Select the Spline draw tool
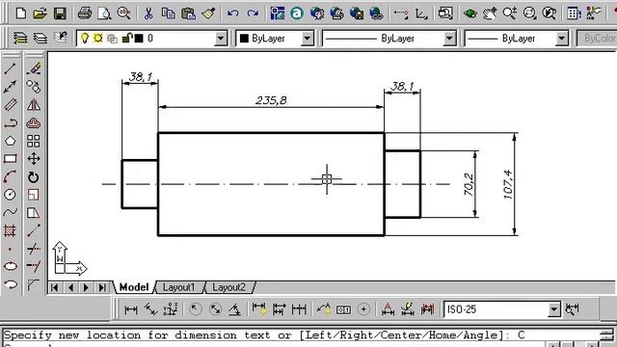Screen dimensions: 617x347 [10, 212]
